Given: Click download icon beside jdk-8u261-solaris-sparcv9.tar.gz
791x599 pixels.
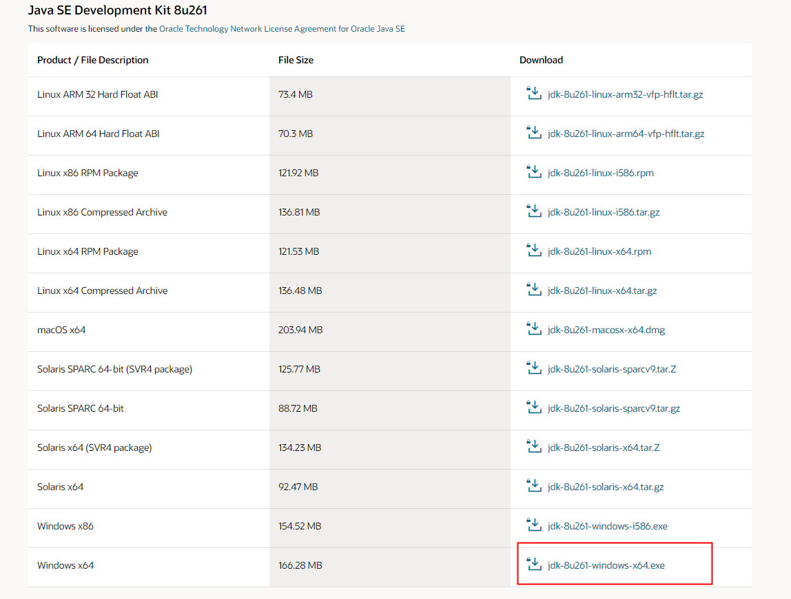Looking at the screenshot, I should (534, 408).
